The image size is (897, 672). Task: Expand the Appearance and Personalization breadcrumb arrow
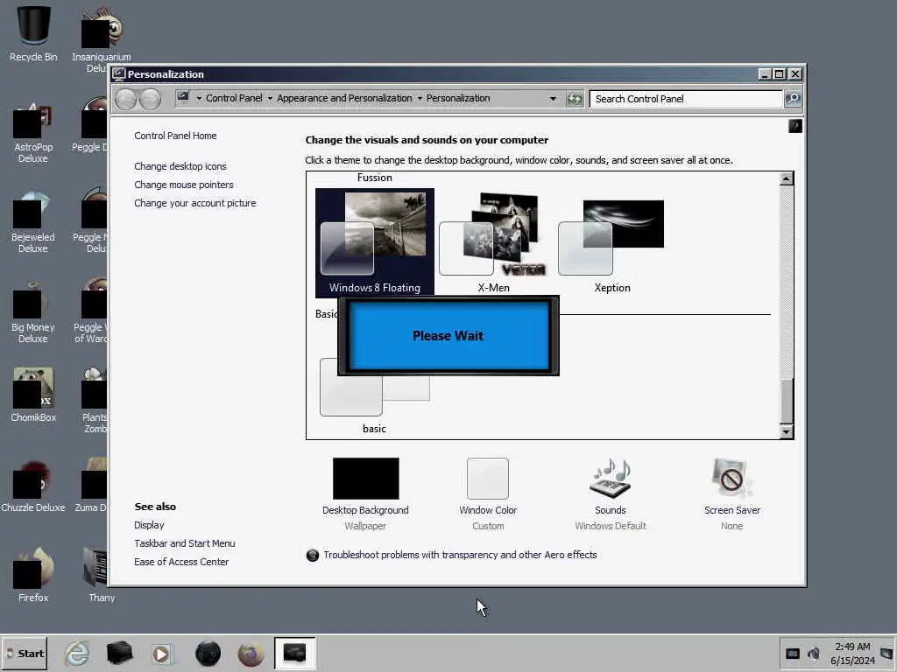coord(420,98)
